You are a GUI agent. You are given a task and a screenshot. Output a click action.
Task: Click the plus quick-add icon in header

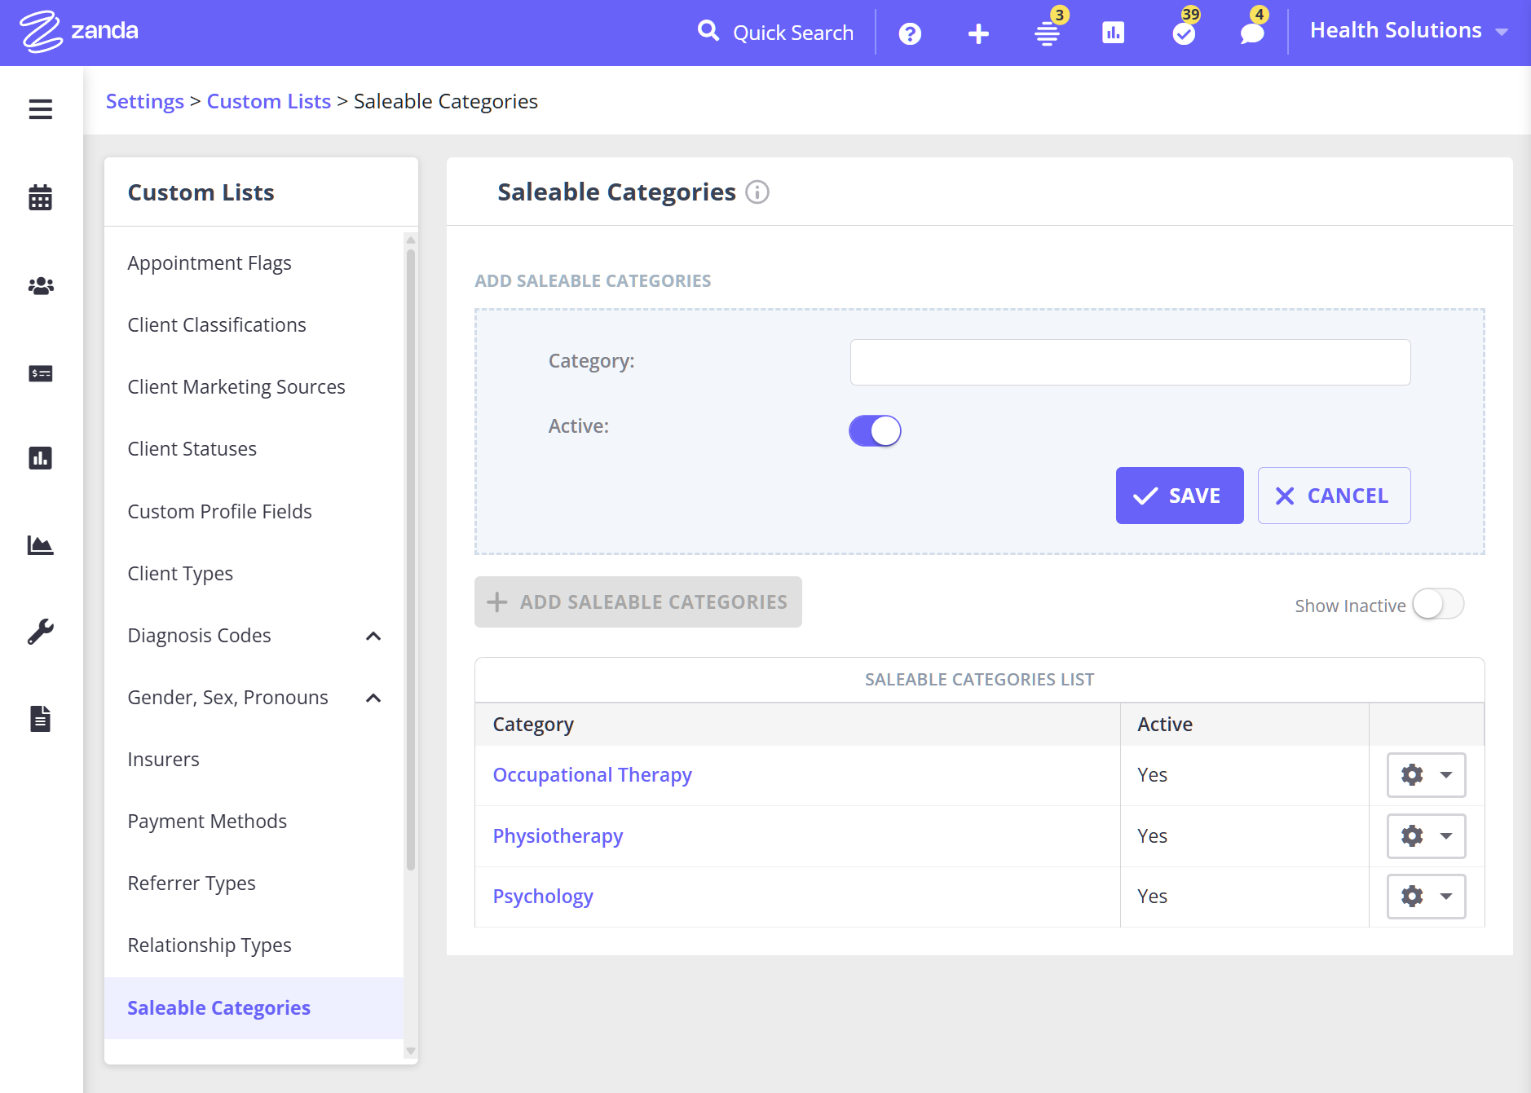978,33
